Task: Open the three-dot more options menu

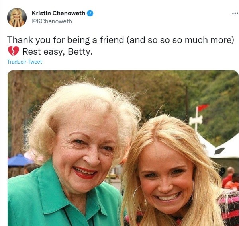Action: click(235, 13)
